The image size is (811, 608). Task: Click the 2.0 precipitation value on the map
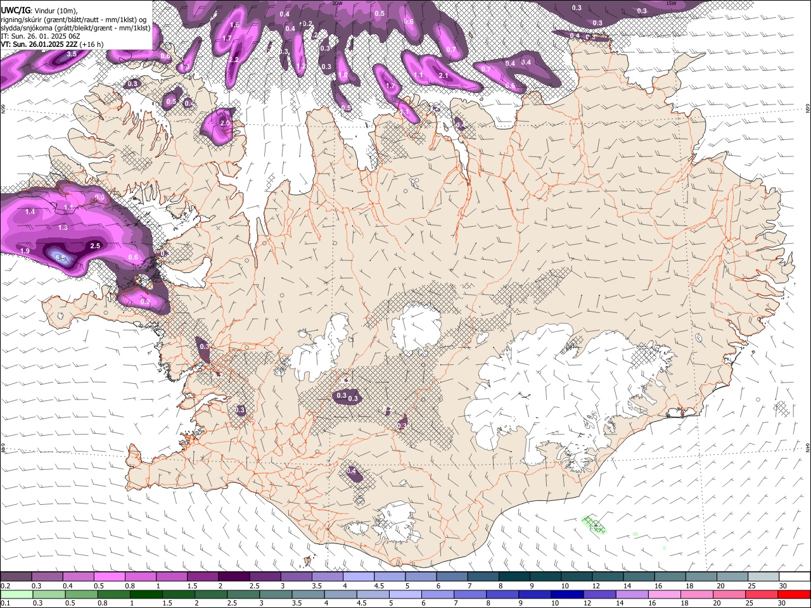tap(224, 123)
